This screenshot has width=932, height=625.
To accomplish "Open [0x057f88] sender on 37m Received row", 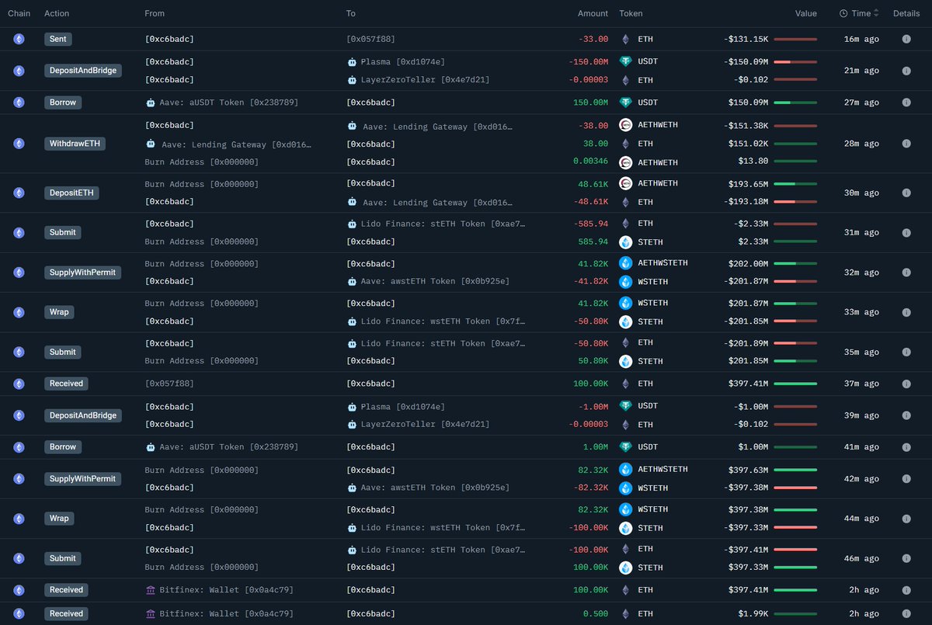I will [x=169, y=384].
